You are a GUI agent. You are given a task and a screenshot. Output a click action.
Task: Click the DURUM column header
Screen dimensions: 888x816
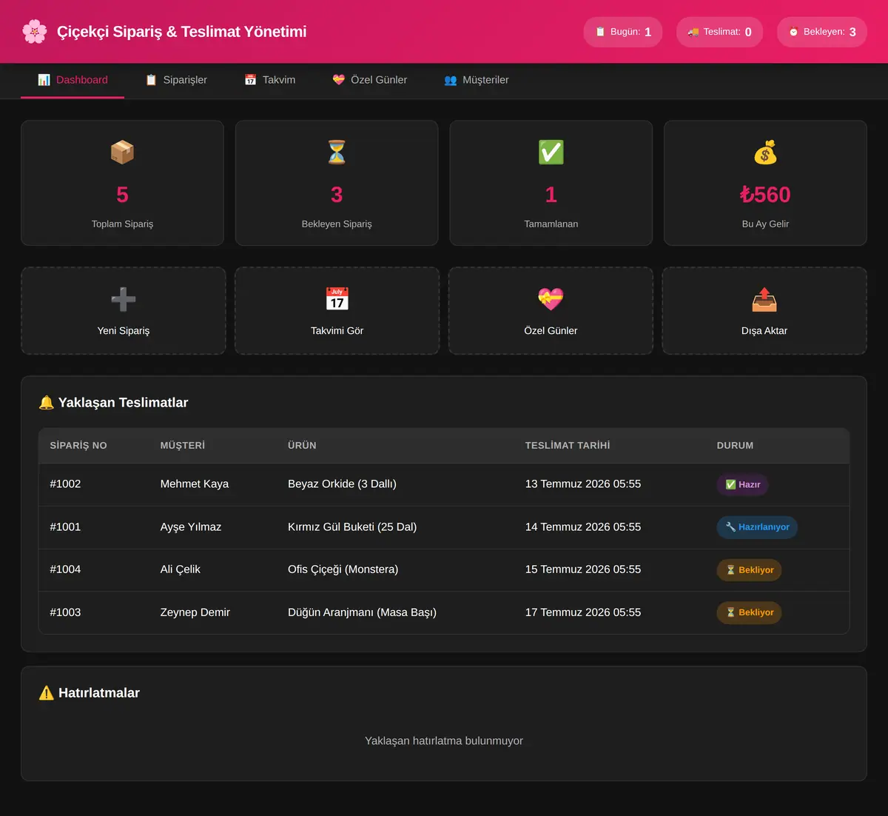735,446
